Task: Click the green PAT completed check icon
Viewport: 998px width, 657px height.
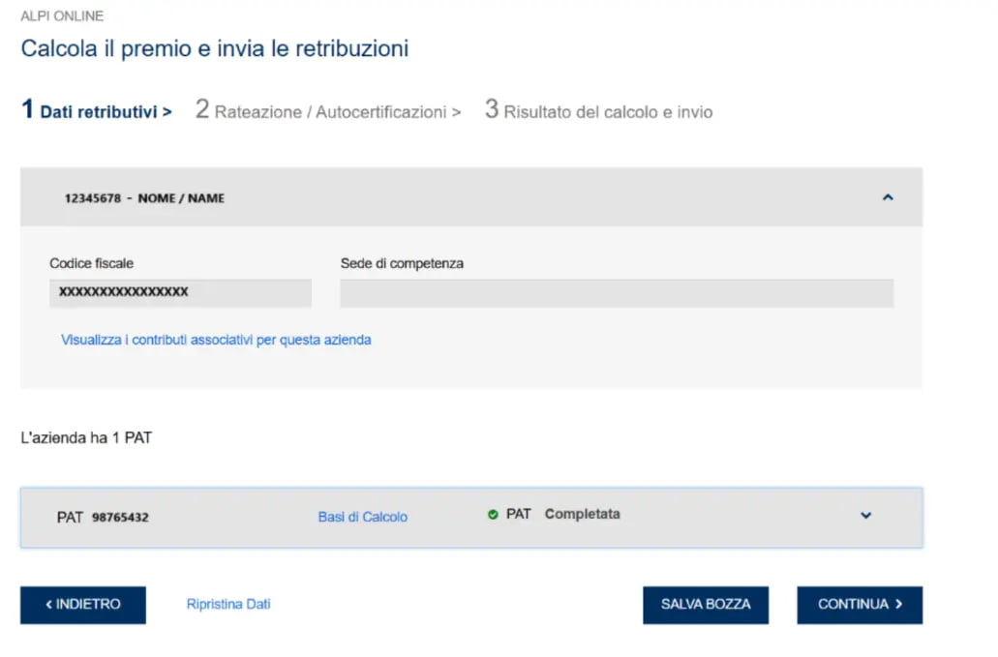Action: point(493,515)
